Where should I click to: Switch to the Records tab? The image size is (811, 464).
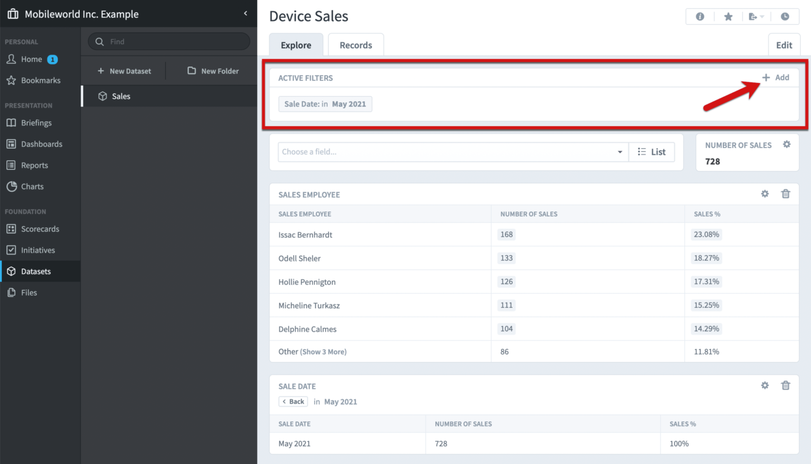[355, 44]
